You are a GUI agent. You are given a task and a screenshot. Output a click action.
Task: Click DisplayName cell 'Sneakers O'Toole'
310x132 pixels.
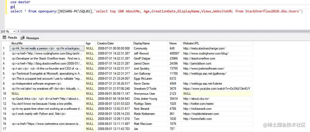pyautogui.click(x=150, y=89)
